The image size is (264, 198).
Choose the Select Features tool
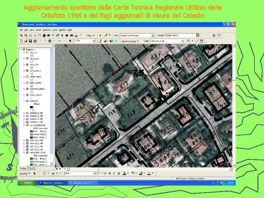pyautogui.click(x=58, y=35)
